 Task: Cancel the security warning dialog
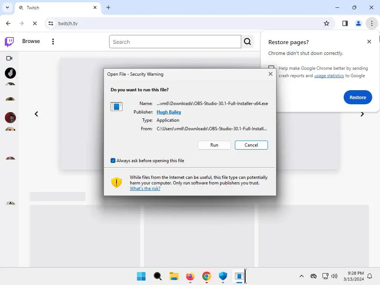point(251,145)
